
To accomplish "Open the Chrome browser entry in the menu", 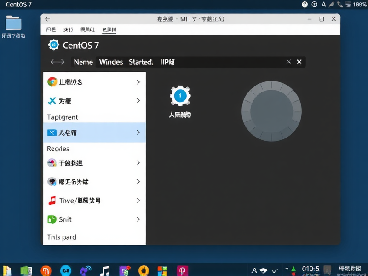I will 74,81.
